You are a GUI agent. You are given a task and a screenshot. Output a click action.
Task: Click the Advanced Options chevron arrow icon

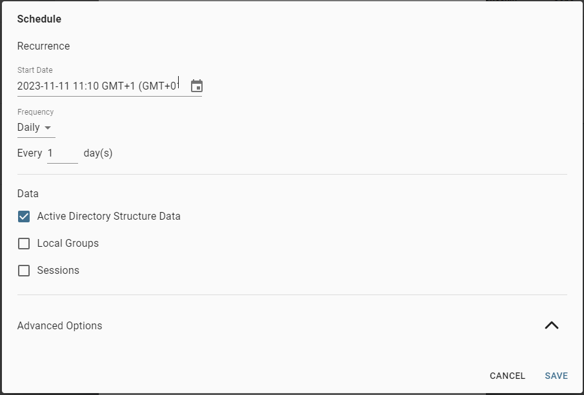(x=552, y=325)
